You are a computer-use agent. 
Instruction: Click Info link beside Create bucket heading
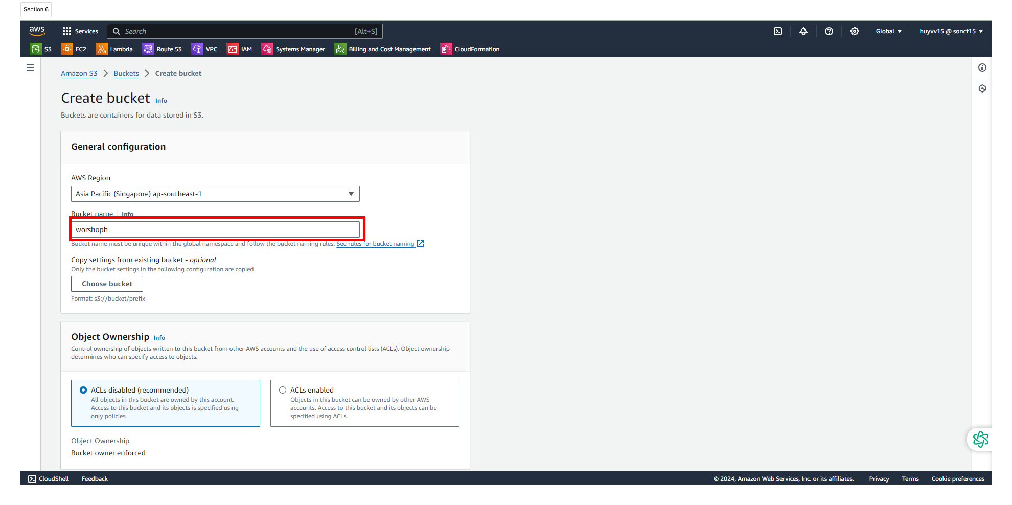(x=161, y=101)
